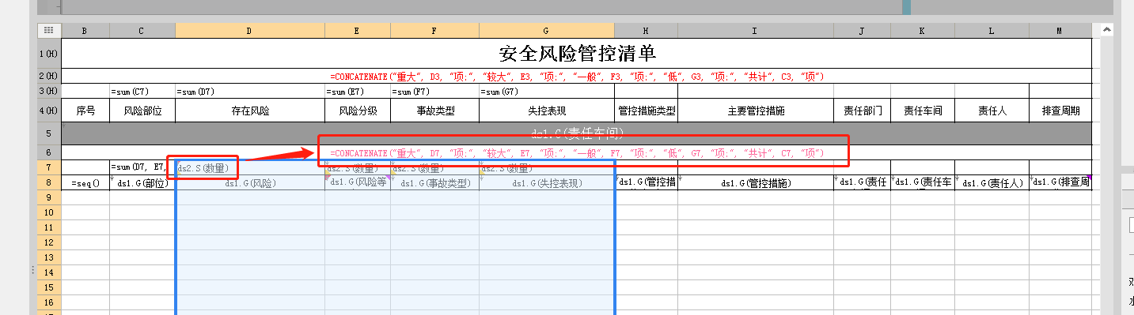1134x315 pixels.
Task: Select row header 3(H)
Action: pyautogui.click(x=49, y=91)
